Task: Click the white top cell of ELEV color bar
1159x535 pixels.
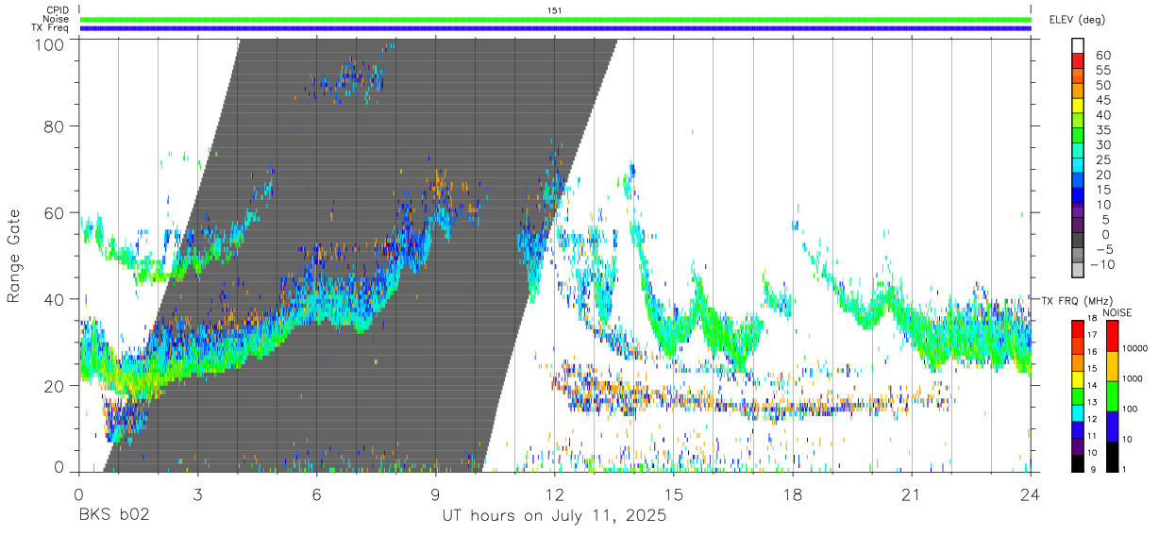Action: pyautogui.click(x=1078, y=44)
